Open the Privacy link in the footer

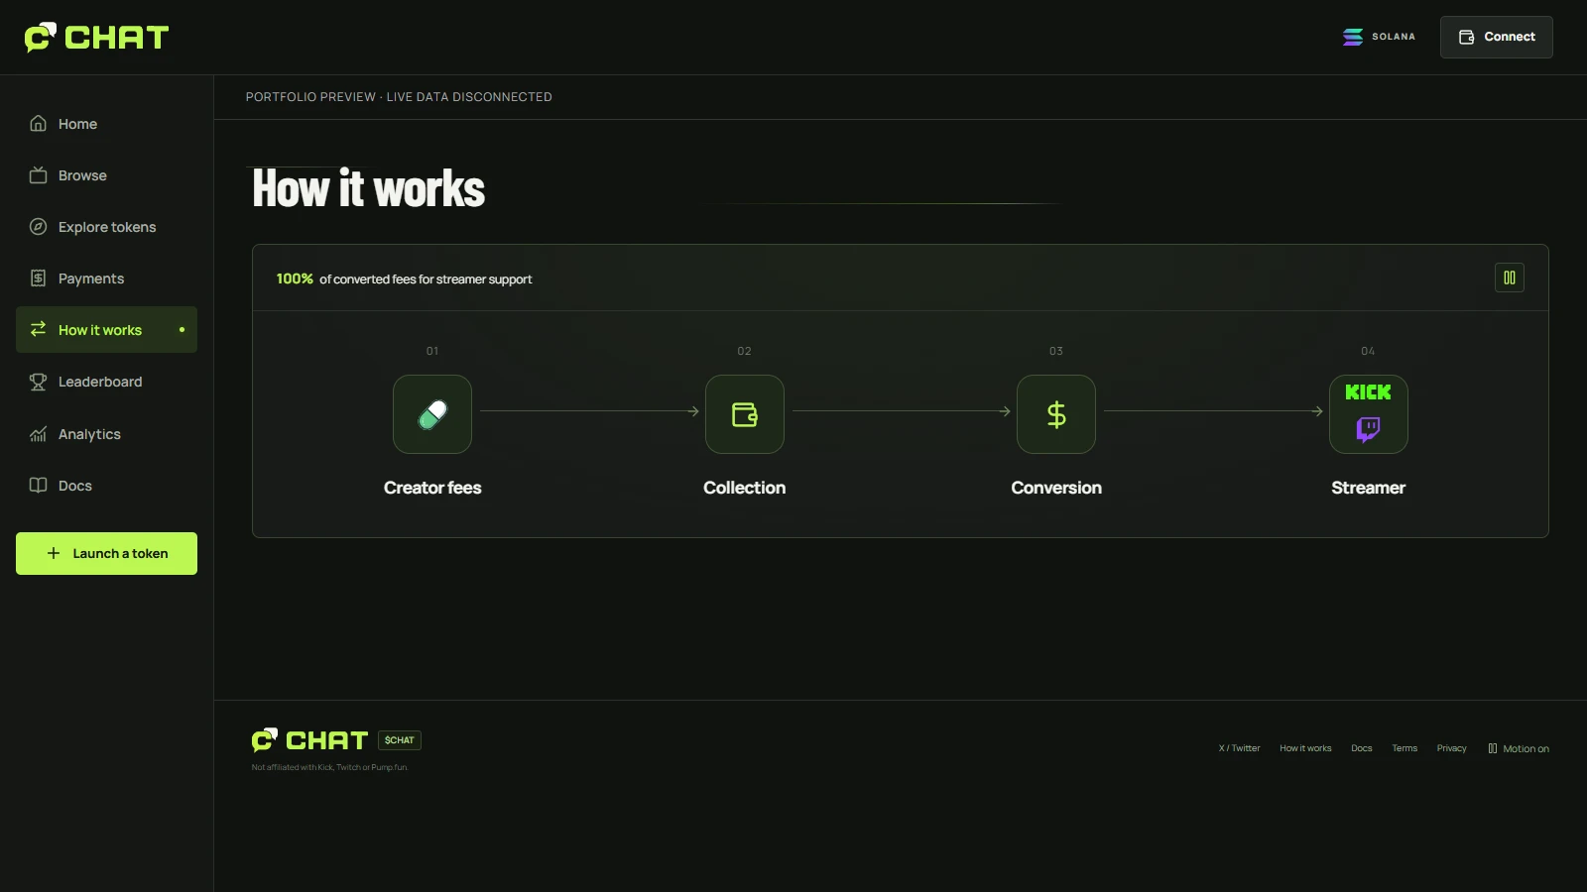pyautogui.click(x=1451, y=748)
